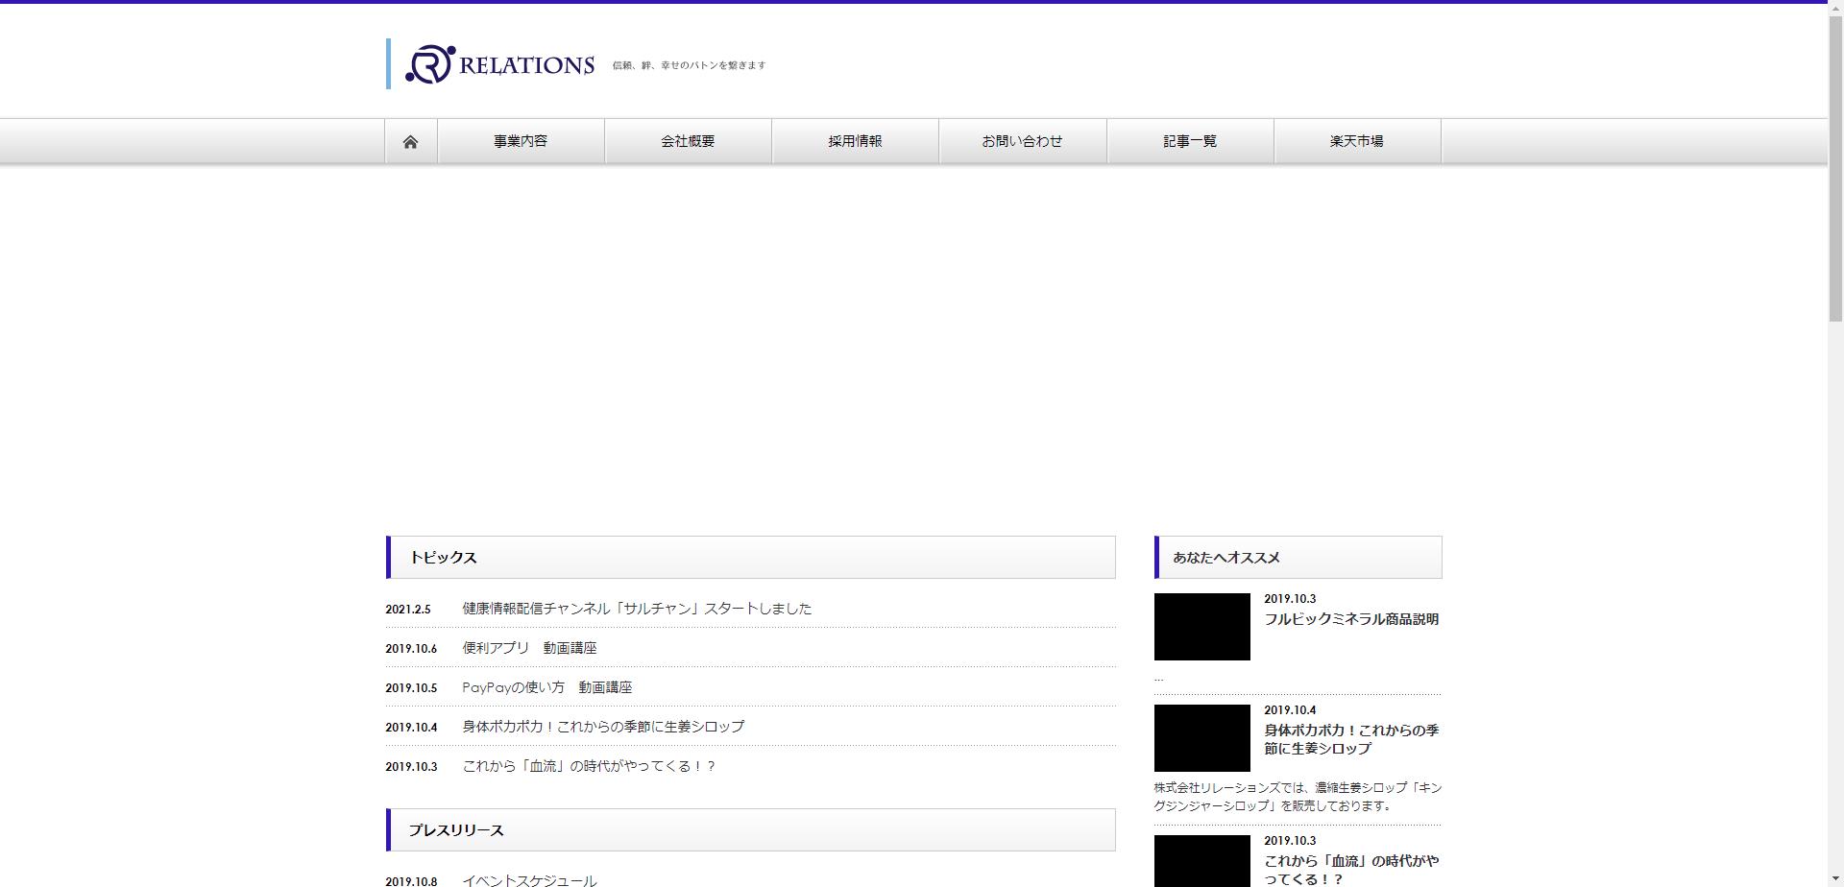Open the PayPayの使い方 動画講座 topic
This screenshot has width=1844, height=887.
tap(547, 686)
